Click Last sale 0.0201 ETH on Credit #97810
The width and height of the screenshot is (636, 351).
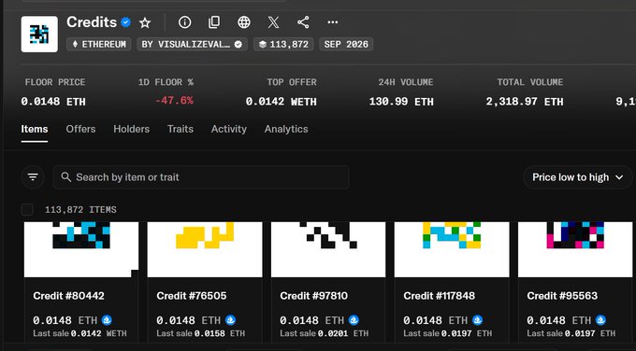[325, 333]
